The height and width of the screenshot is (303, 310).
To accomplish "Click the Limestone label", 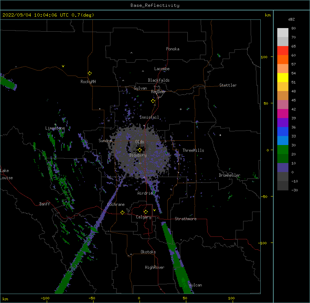I will pos(55,128).
